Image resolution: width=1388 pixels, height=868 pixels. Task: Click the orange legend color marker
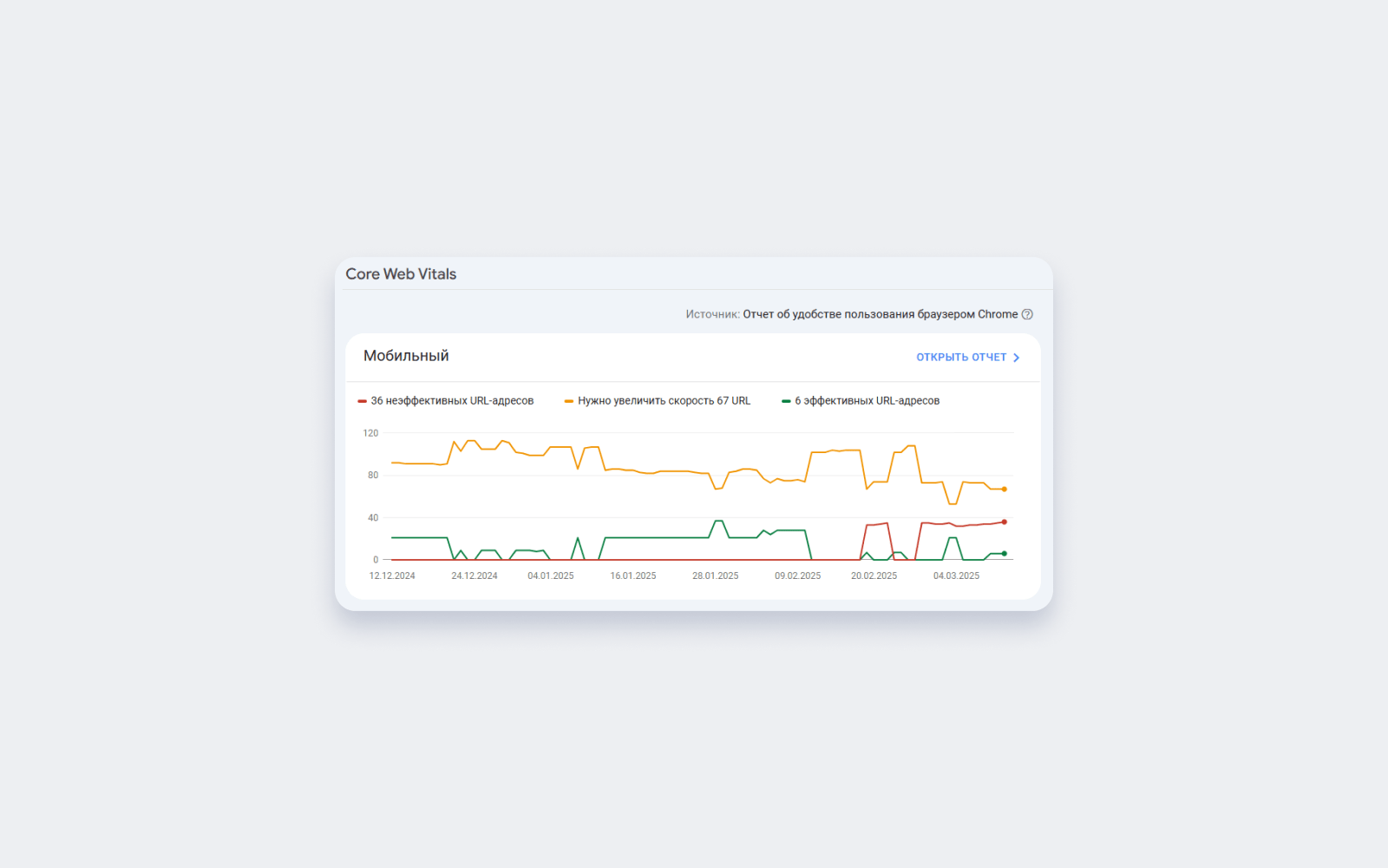coord(569,401)
